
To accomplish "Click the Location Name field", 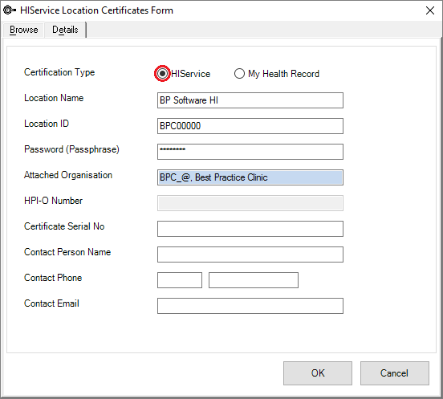I will click(x=250, y=100).
